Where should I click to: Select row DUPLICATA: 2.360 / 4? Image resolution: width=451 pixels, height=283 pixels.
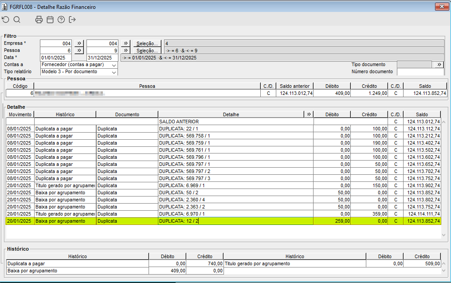[223, 200]
